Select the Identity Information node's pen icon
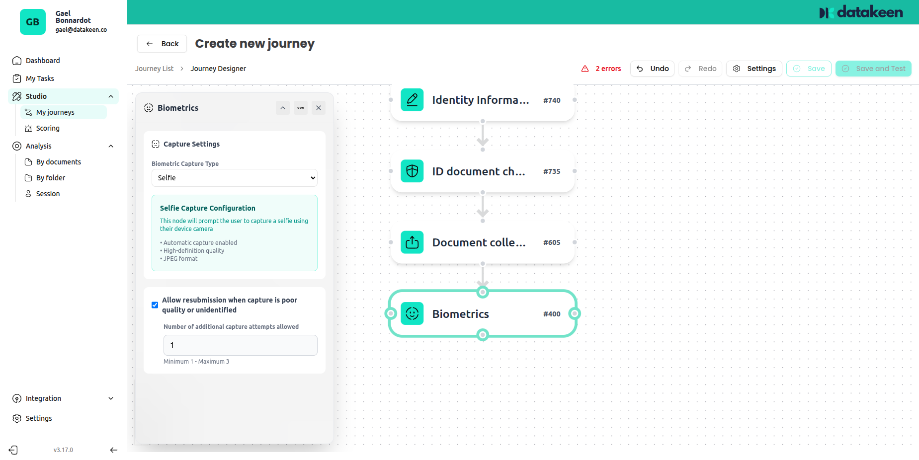 coord(412,100)
